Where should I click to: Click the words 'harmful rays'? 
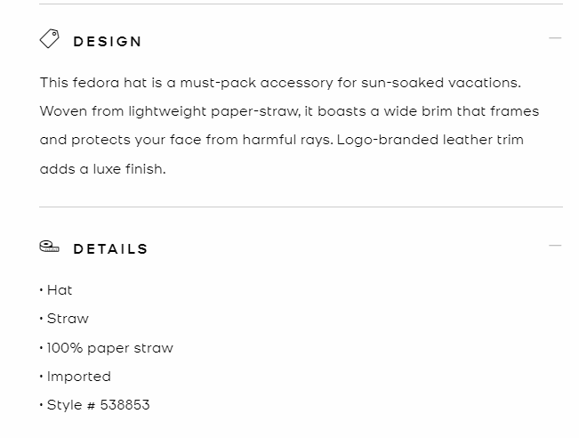pos(292,141)
